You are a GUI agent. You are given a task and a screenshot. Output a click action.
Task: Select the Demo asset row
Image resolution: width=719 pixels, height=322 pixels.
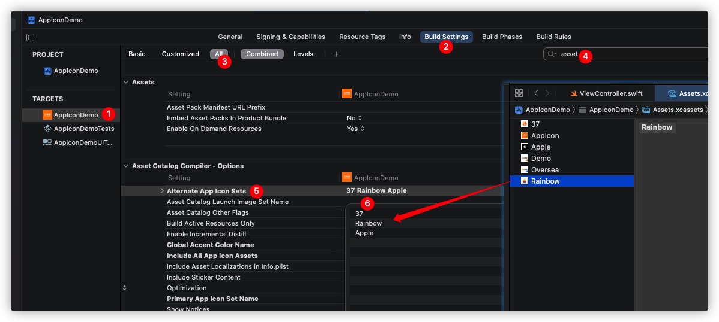point(571,158)
